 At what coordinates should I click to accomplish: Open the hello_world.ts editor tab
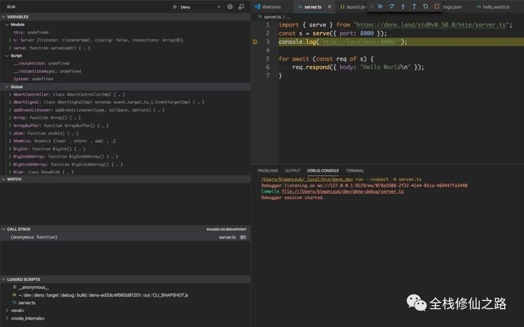point(493,7)
